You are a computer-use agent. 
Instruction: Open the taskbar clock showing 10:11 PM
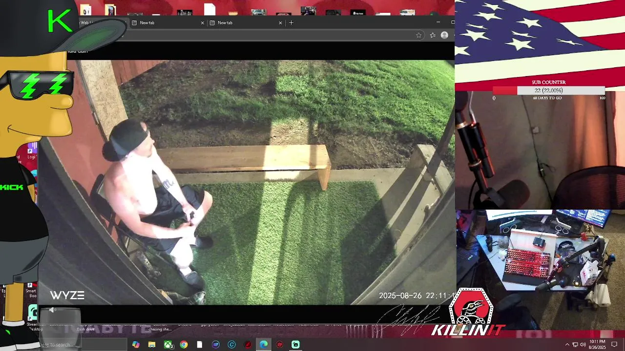[x=598, y=344]
